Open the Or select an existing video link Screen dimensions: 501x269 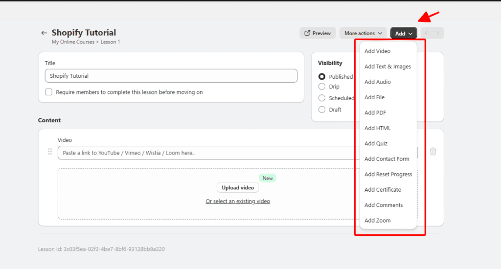(x=238, y=201)
